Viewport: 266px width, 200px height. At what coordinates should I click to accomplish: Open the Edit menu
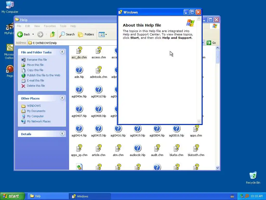click(x=28, y=26)
